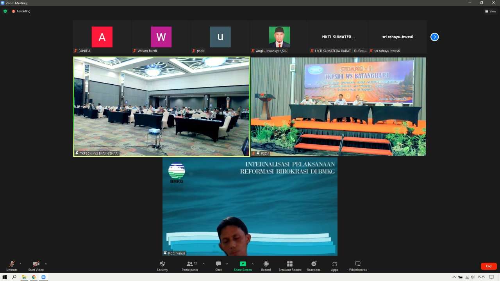This screenshot has width=500, height=281.
Task: Expand audio options arrow beside Unmute
Action: (x=20, y=264)
